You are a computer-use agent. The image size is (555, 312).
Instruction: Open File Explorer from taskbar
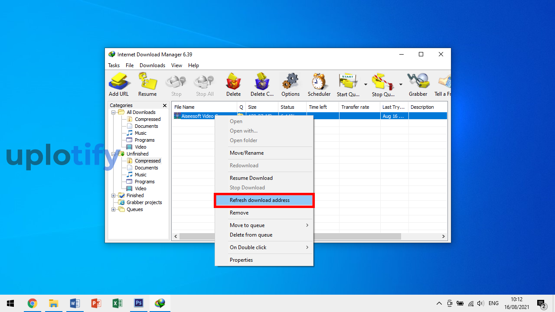coord(53,303)
